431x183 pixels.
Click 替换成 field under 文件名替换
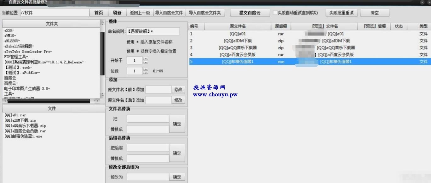click(148, 129)
